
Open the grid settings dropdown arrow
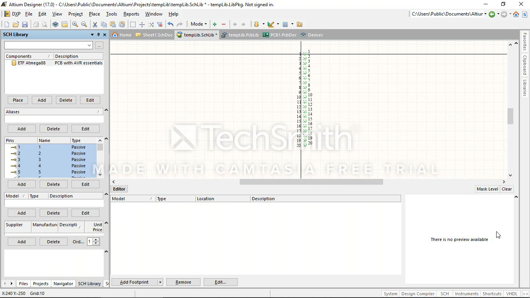point(292,24)
